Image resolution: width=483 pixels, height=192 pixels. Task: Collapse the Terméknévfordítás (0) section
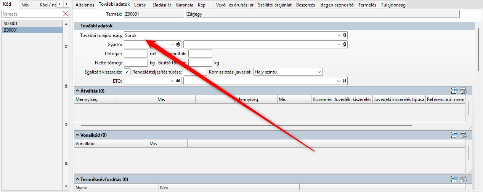(x=77, y=179)
